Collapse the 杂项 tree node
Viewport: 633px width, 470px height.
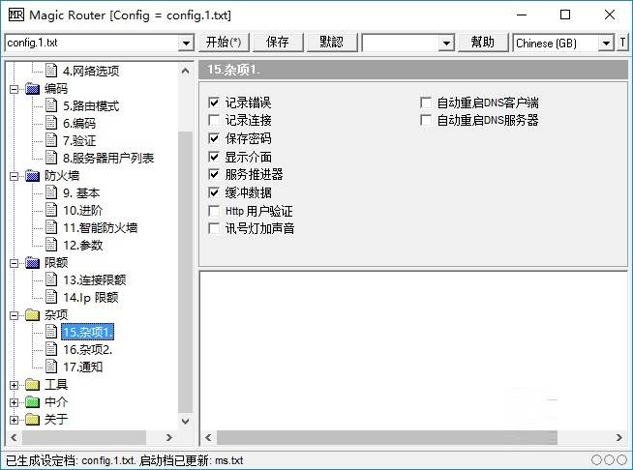pyautogui.click(x=14, y=315)
